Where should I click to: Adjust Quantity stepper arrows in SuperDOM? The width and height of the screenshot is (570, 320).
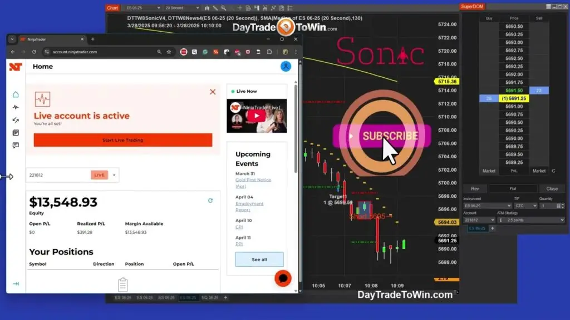click(x=563, y=206)
